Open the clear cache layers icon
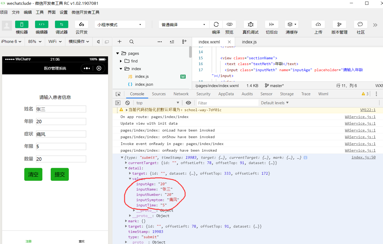Screen dimensions: 383x244 292,24
